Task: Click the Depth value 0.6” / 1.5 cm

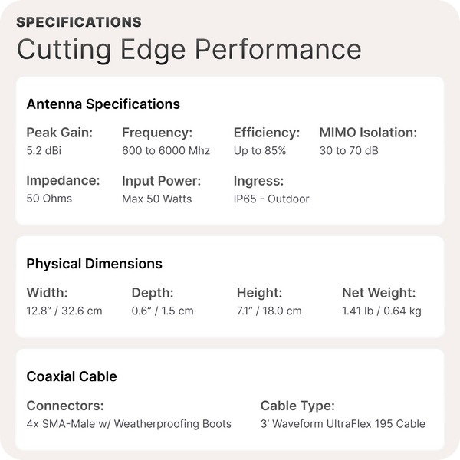Action: pyautogui.click(x=163, y=310)
